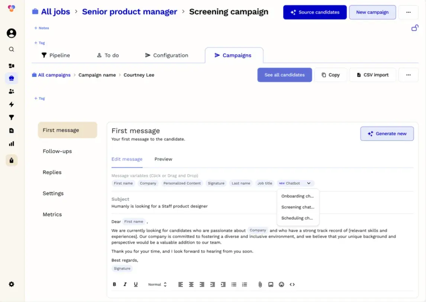Open the Normal text style dropdown

tap(157, 285)
